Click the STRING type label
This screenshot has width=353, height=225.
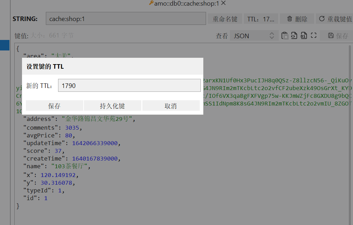(x=25, y=19)
